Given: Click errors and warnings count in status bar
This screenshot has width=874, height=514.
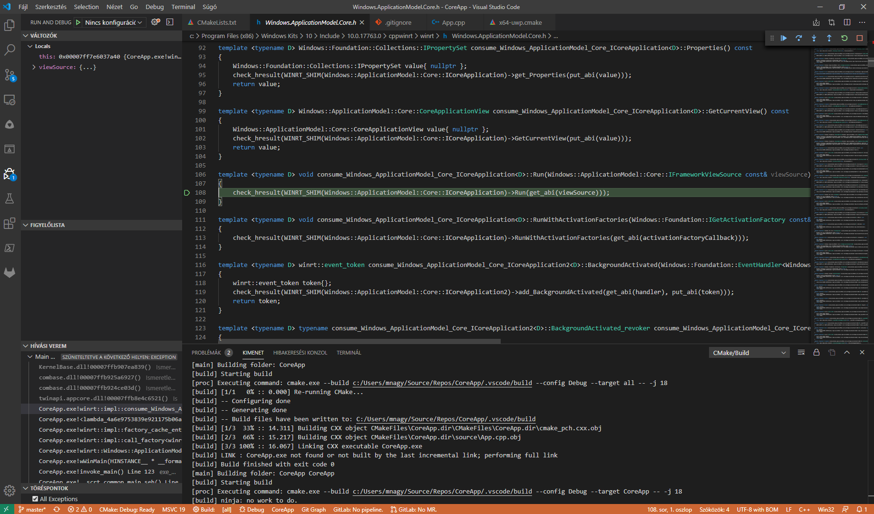Looking at the screenshot, I should coord(80,509).
